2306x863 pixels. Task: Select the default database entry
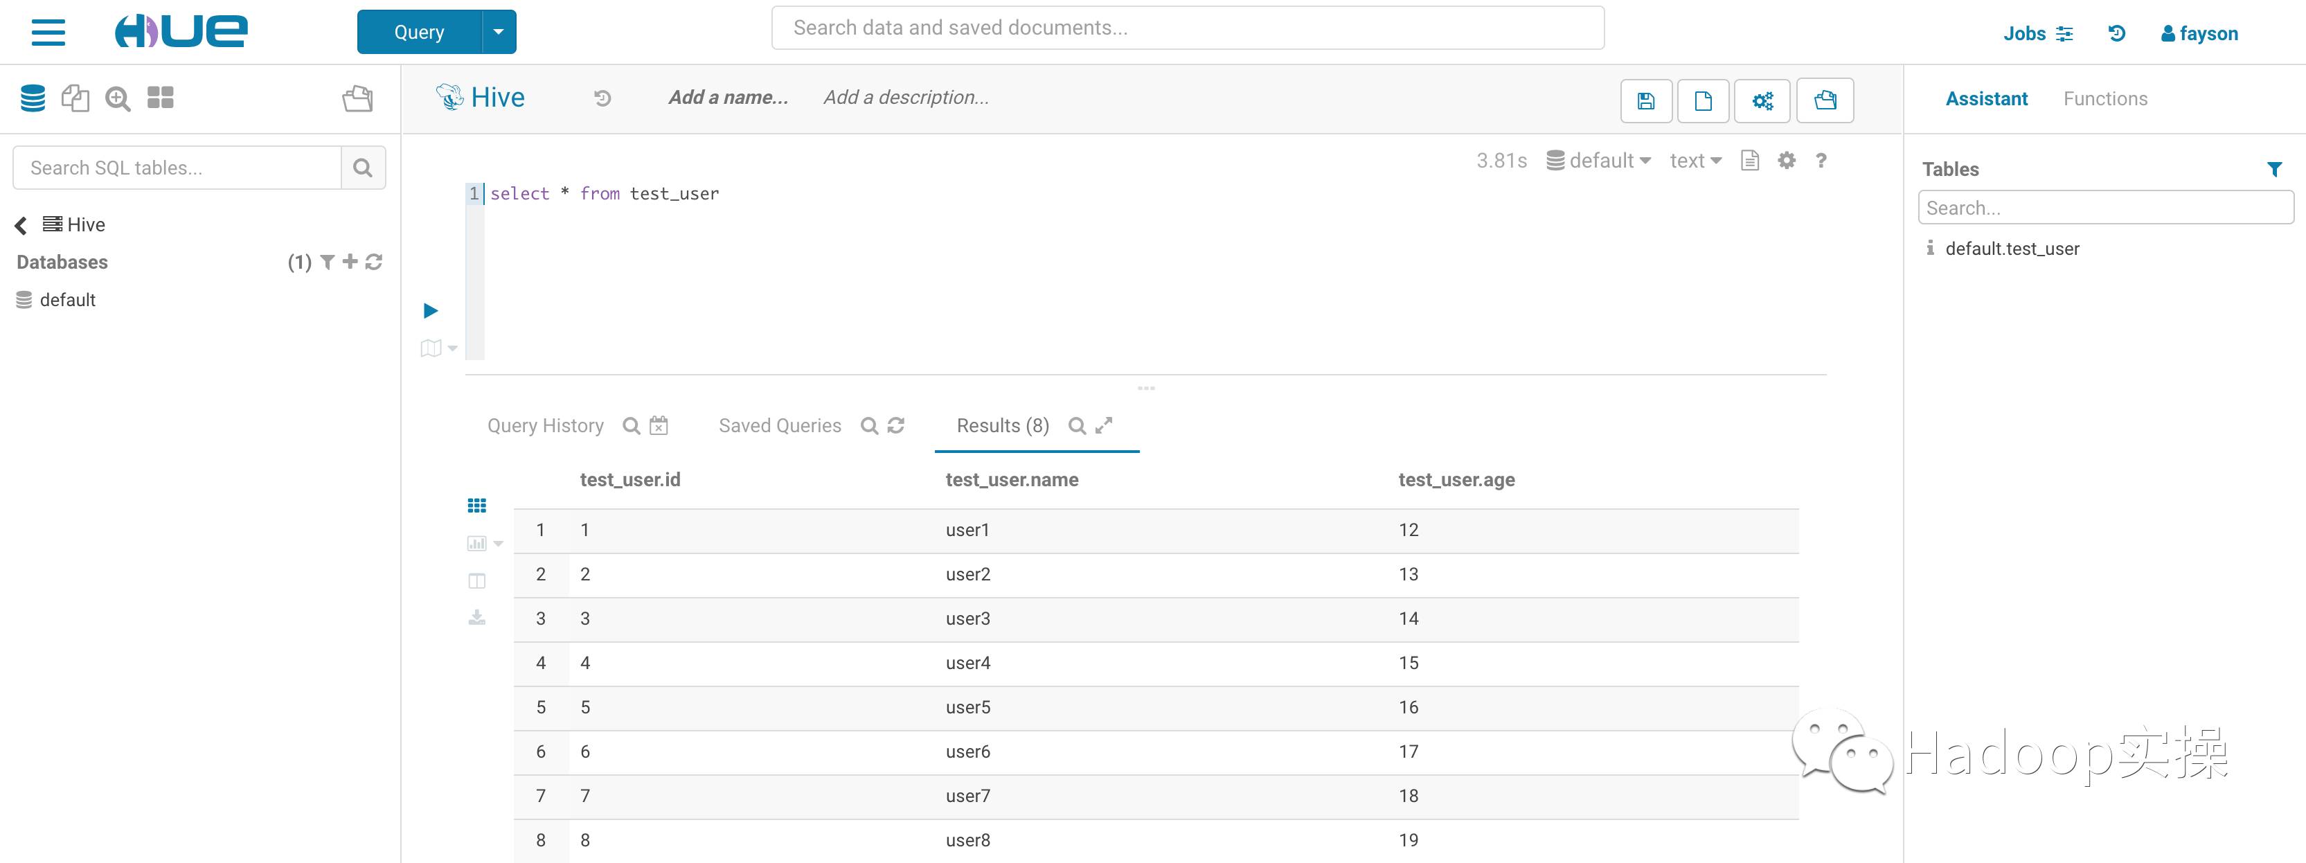point(67,300)
